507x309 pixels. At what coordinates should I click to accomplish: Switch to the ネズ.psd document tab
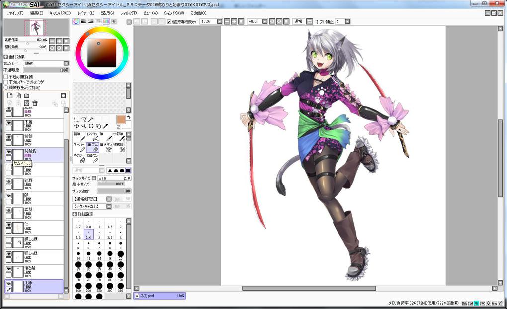coord(160,296)
